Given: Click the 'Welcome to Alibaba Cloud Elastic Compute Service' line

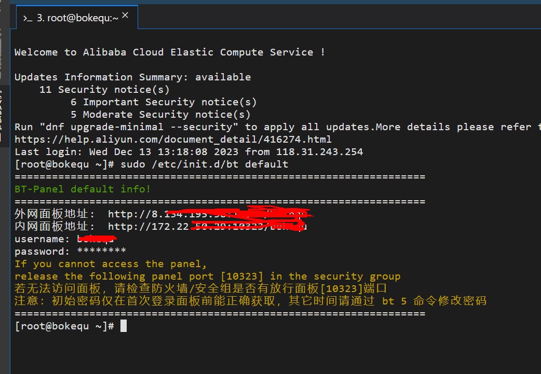Looking at the screenshot, I should tap(170, 52).
